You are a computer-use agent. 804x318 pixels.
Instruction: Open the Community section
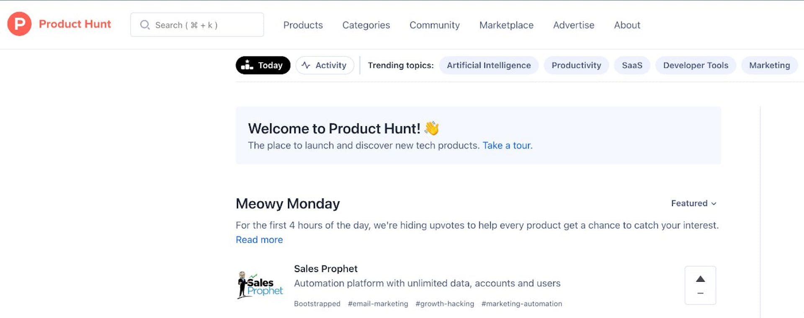click(434, 25)
